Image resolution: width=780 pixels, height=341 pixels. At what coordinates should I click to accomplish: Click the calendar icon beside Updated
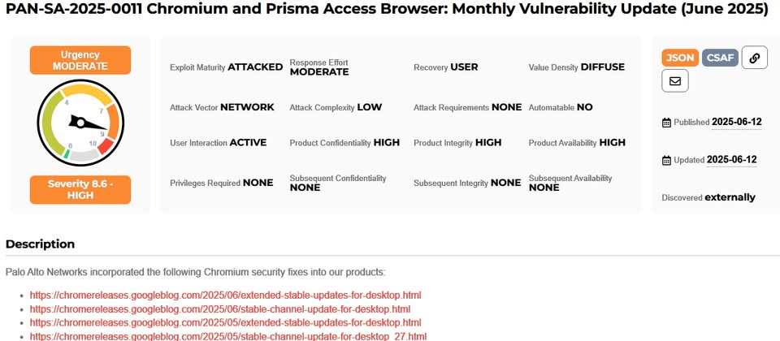pos(666,160)
